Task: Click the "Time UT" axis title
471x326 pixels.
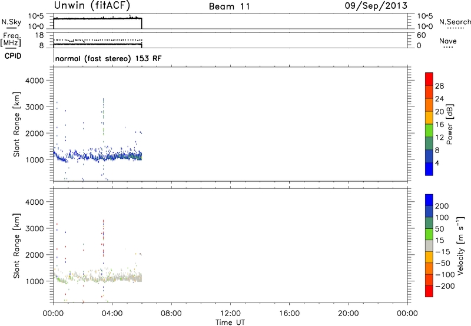Action: tap(230, 322)
